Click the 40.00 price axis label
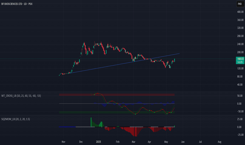245x145 pixels. 240,84
